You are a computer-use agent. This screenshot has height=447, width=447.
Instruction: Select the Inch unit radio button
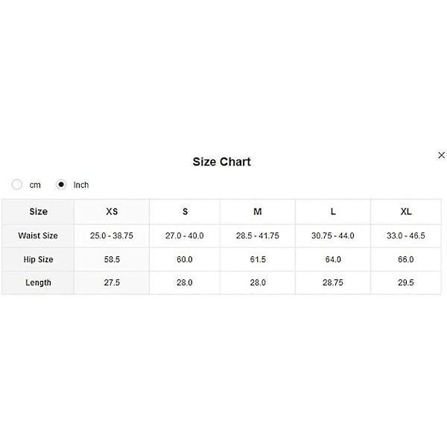point(61,185)
